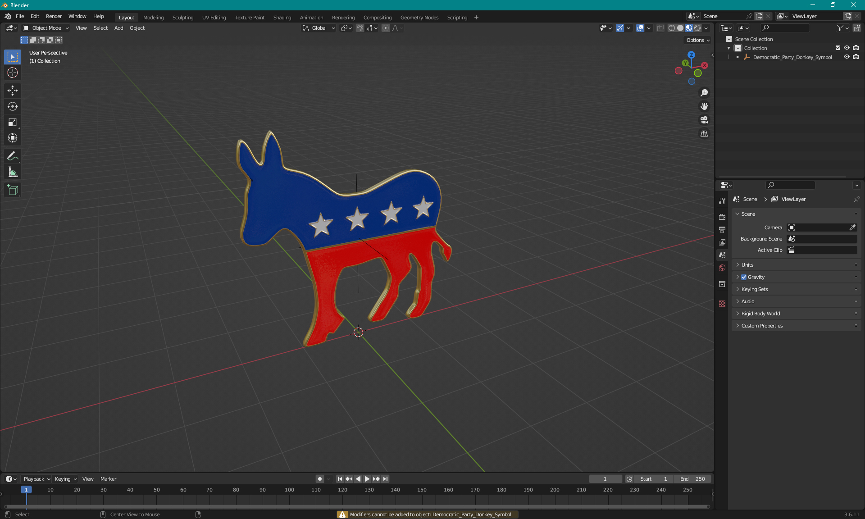Viewport: 865px width, 519px height.
Task: Select the Move tool in toolbar
Action: pos(12,91)
